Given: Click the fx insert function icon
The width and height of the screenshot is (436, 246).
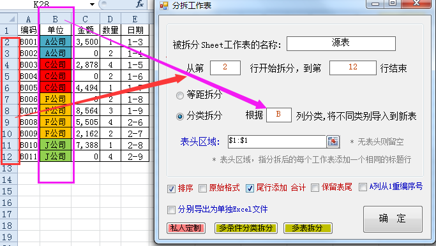Looking at the screenshot, I should (x=140, y=4).
